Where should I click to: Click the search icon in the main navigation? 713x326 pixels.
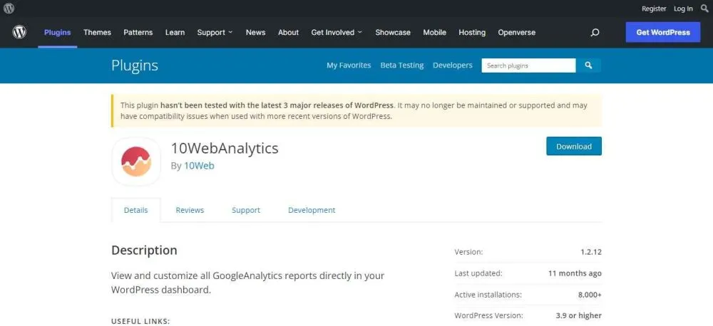pyautogui.click(x=595, y=32)
